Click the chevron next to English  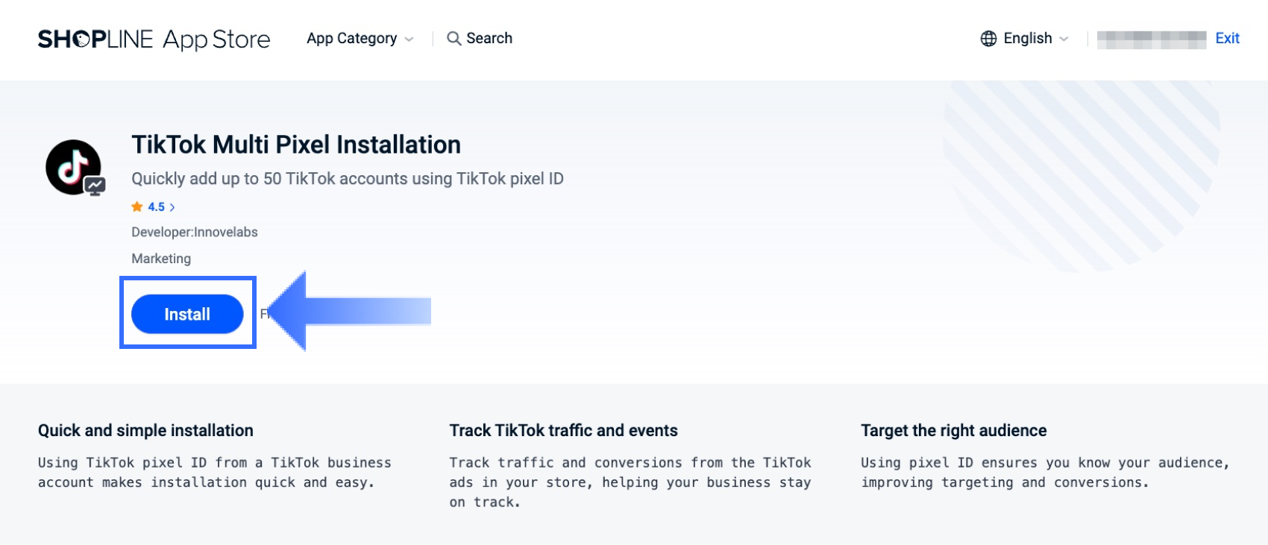(x=1064, y=40)
